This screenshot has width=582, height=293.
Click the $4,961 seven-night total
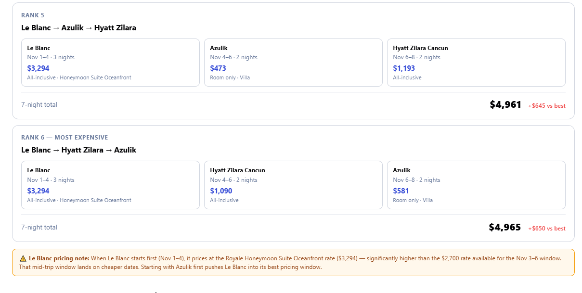[x=505, y=104]
